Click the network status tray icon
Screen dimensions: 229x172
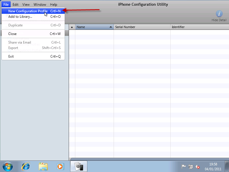coord(191,167)
